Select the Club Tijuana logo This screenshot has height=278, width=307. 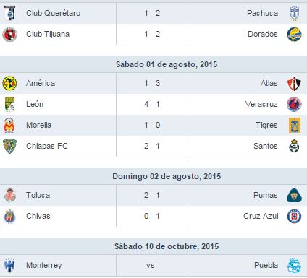[9, 35]
